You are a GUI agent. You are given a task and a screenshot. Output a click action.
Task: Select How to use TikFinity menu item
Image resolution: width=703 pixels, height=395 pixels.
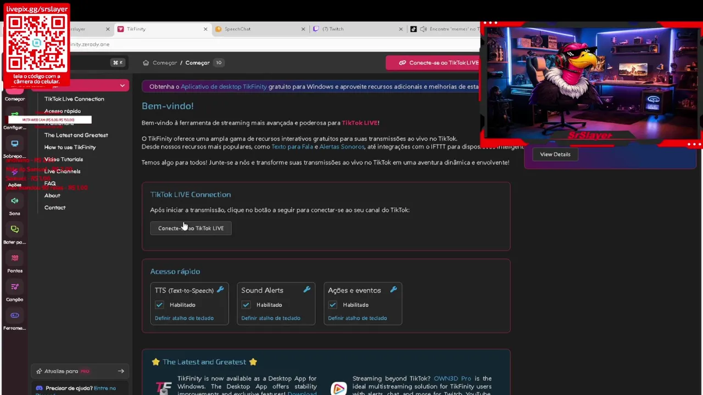(70, 147)
